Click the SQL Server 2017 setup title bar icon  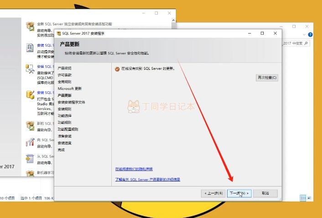[58, 33]
